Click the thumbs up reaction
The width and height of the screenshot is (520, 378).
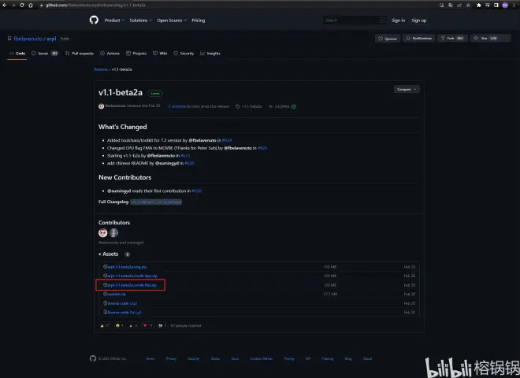pyautogui.click(x=105, y=325)
